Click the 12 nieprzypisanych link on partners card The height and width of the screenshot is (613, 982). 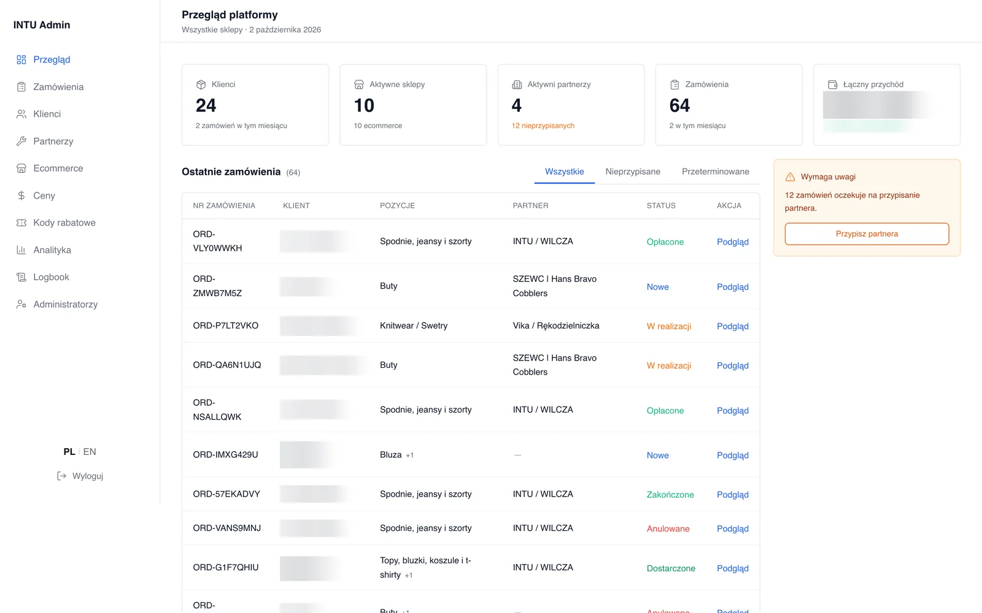[x=543, y=126]
